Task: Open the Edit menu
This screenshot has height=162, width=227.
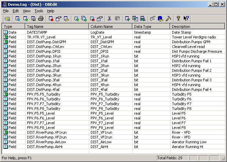Action: 16,11
